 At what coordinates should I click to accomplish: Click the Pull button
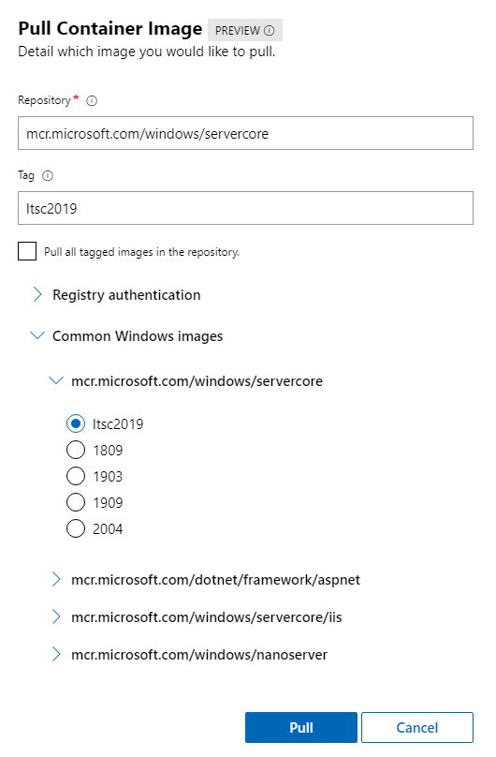[301, 727]
